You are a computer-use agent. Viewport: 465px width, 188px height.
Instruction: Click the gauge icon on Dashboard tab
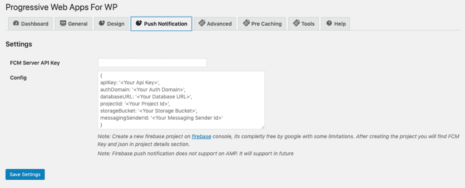[16, 24]
